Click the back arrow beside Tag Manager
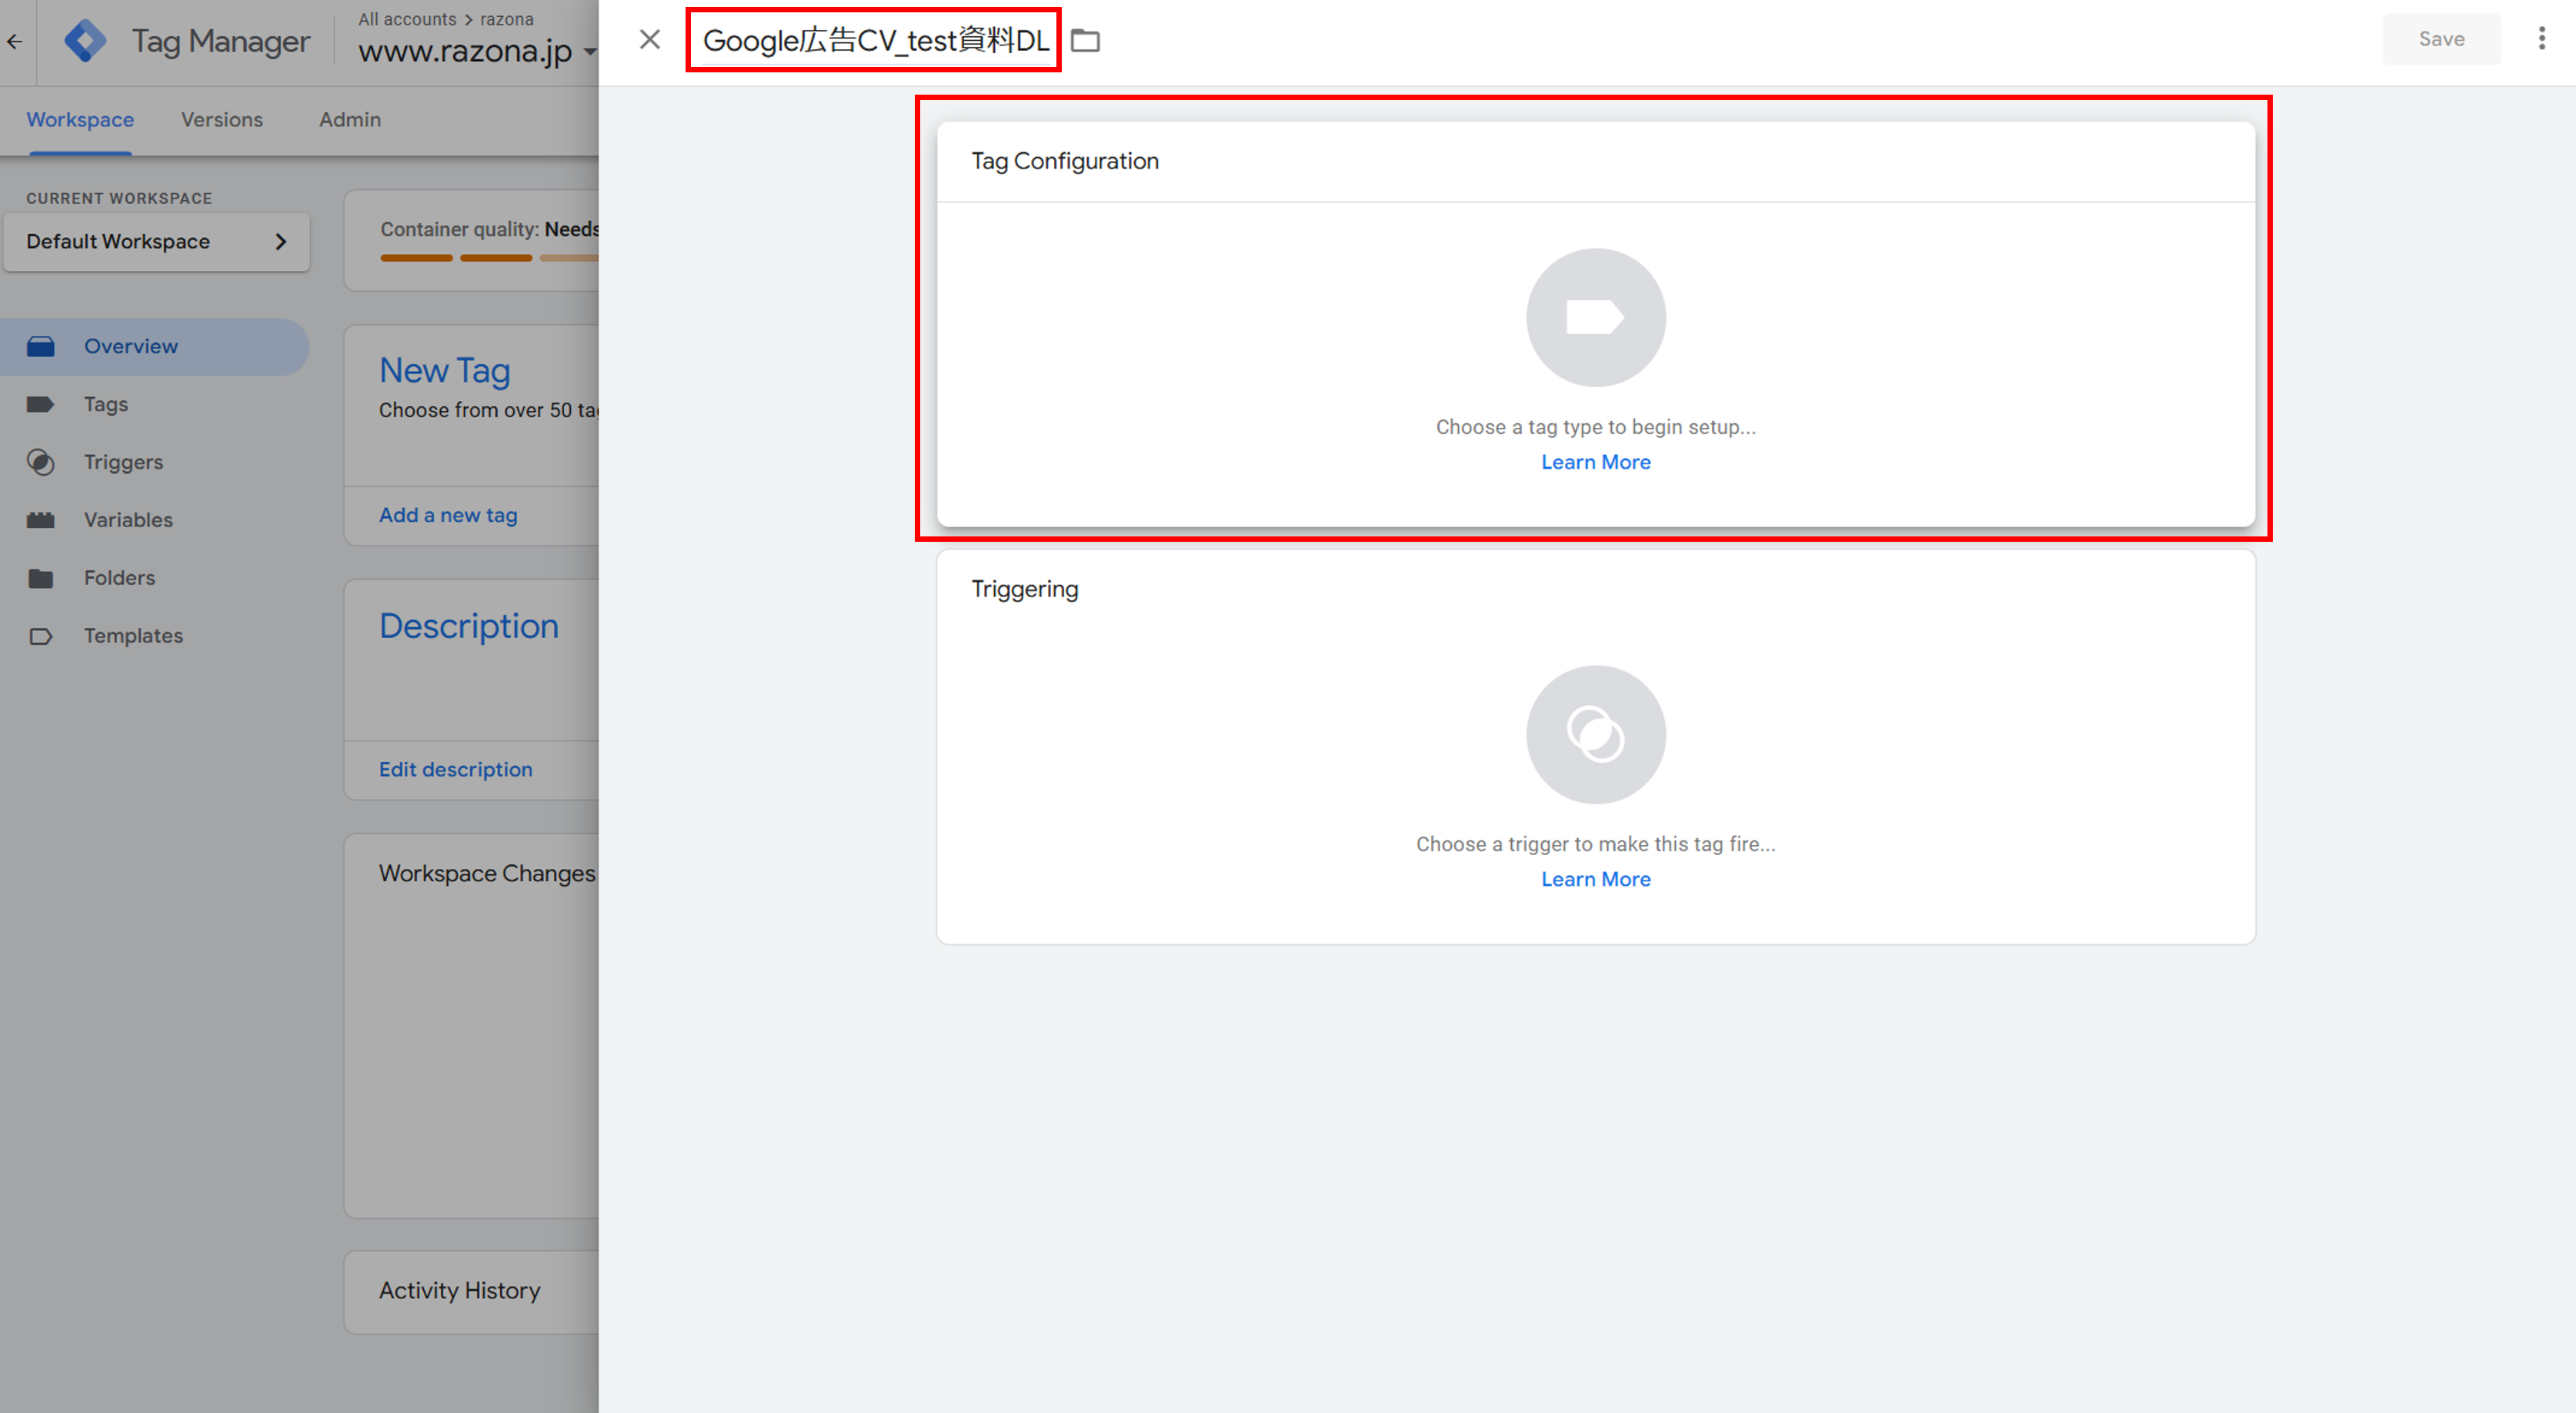Viewport: 2576px width, 1413px height. click(15, 42)
